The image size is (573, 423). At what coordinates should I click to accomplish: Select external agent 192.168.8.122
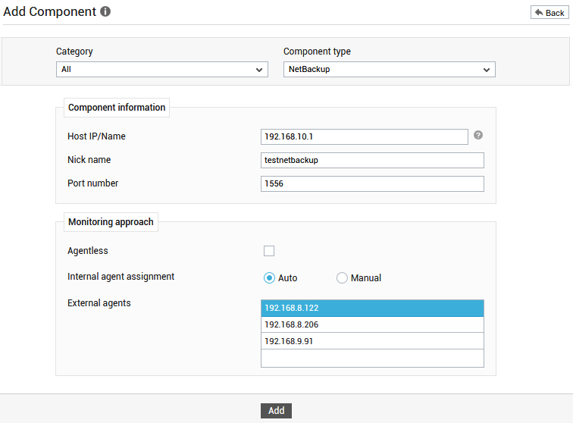(372, 309)
